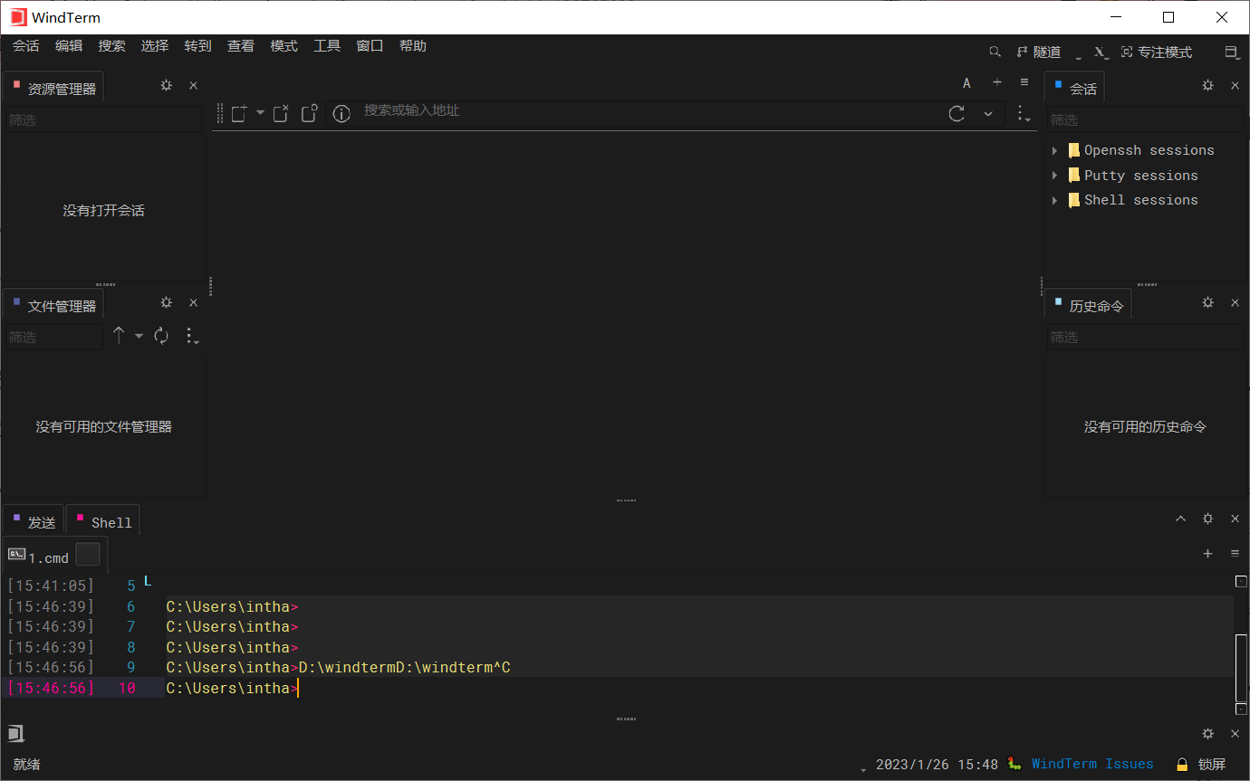Close the 会话 panel
1250x781 pixels.
point(1235,85)
